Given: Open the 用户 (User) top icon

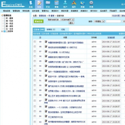Looking at the screenshot, I should [x=65, y=4].
